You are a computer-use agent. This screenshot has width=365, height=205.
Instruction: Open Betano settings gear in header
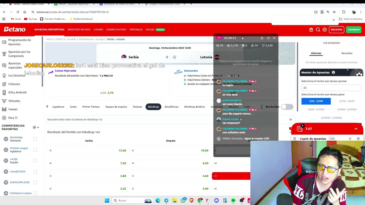pos(325,30)
